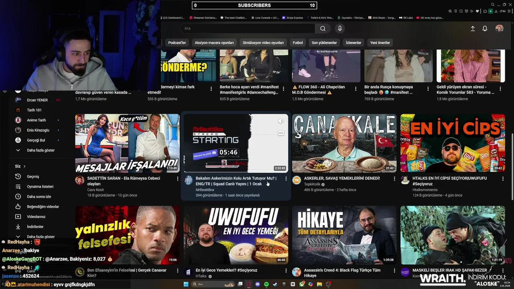Open the Streamer Dashboard bookmark
514x289 pixels.
(x=202, y=18)
